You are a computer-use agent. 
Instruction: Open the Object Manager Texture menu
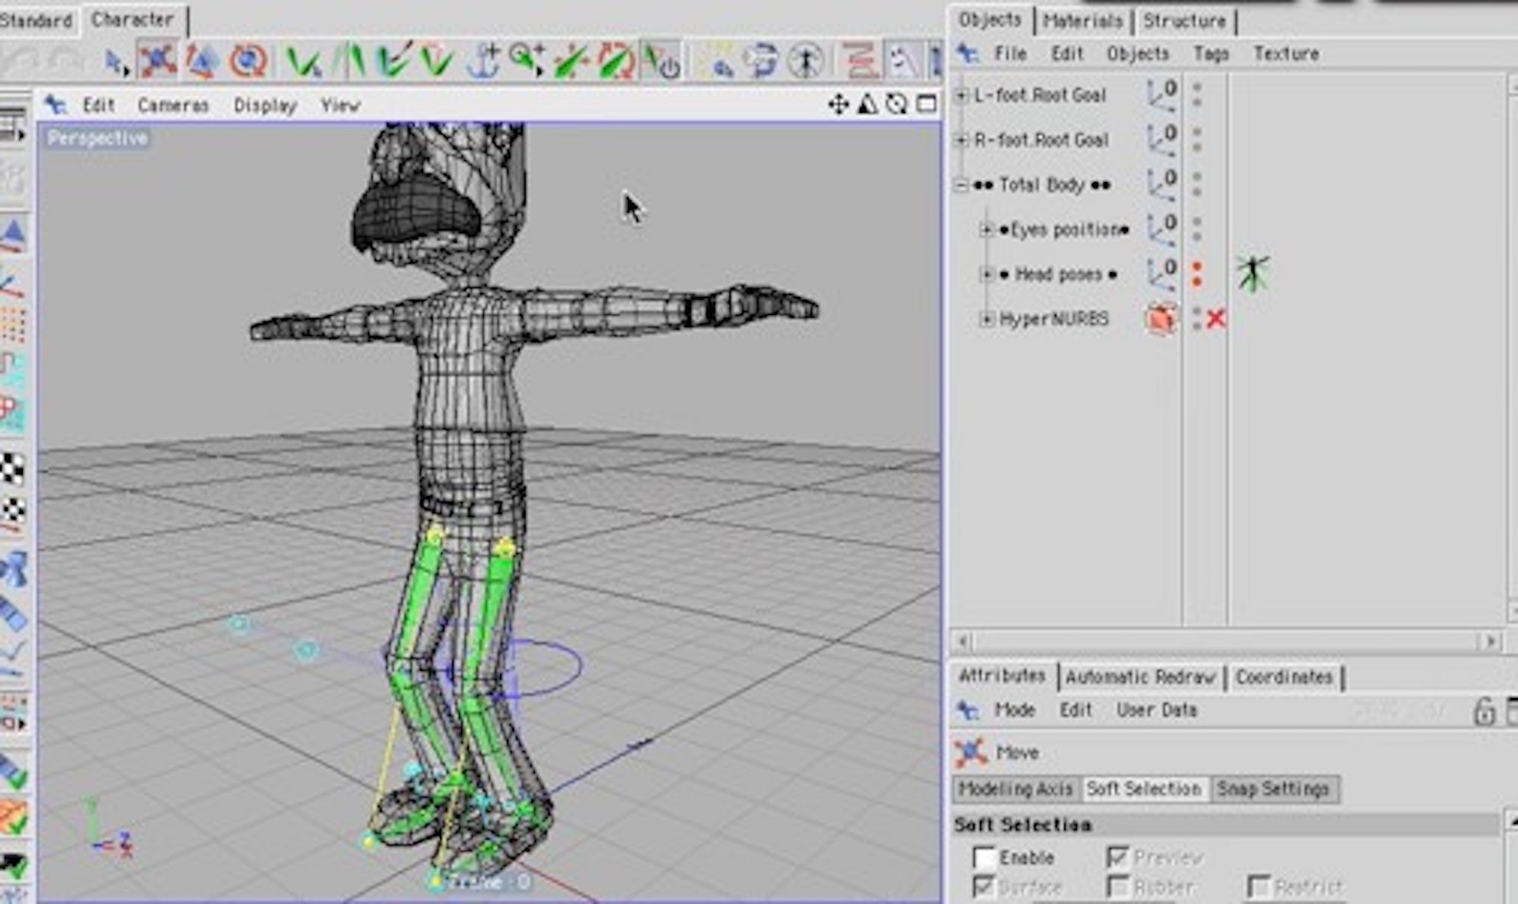(x=1286, y=53)
